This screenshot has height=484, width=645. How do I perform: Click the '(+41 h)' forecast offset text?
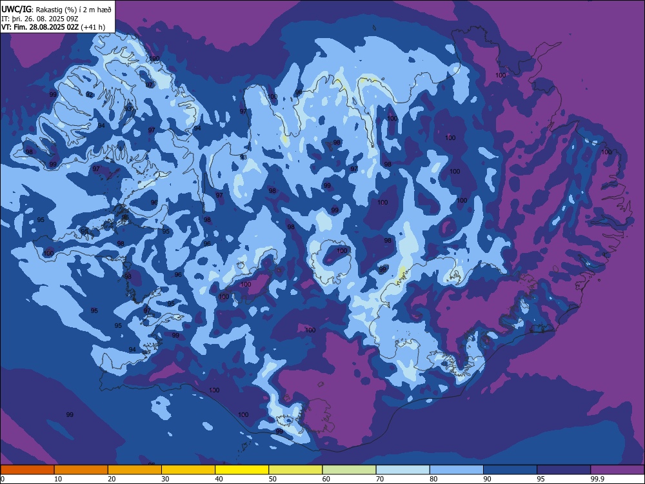coord(93,27)
